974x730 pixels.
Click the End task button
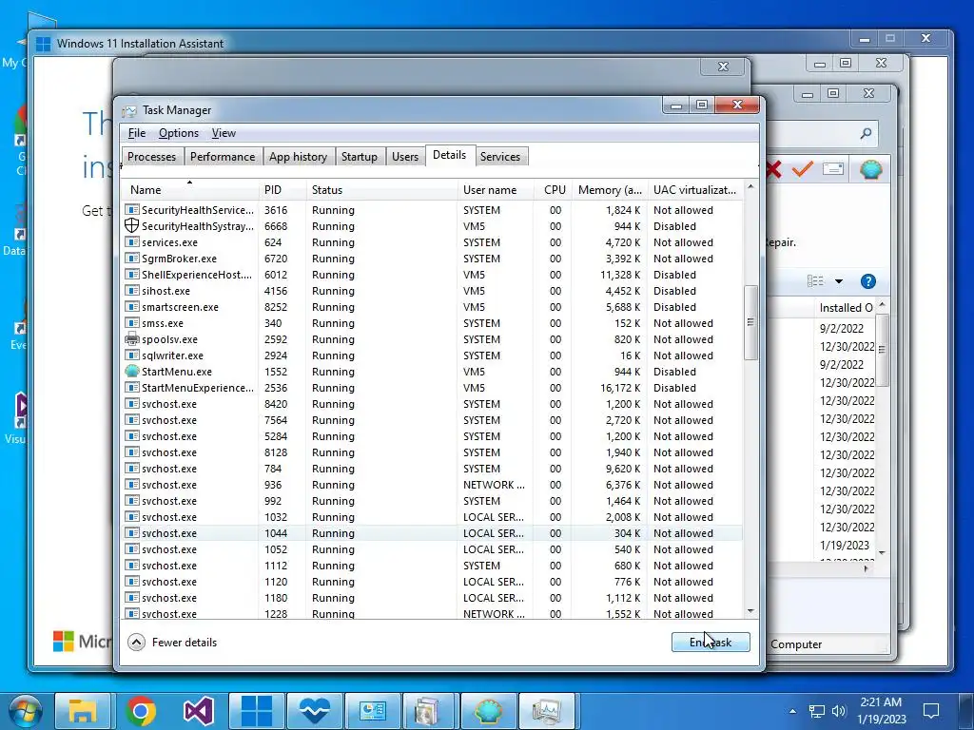711,642
